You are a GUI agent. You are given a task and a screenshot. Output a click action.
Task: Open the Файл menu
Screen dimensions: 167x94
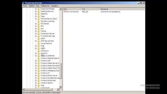[25, 6]
